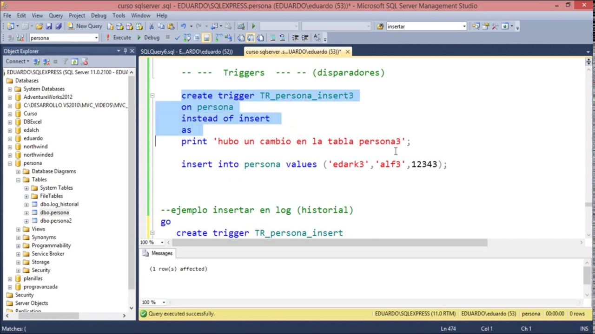Comment out the selected lines icon
This screenshot has width=595, height=334.
click(x=272, y=38)
